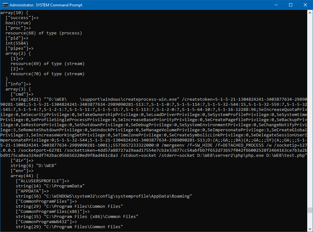Click the scrollbar down arrow
This screenshot has height=232, width=313.
pos(310,229)
